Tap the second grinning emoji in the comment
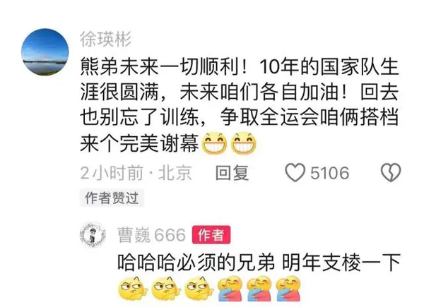Viewport: 424px width, 307px height. (x=243, y=143)
